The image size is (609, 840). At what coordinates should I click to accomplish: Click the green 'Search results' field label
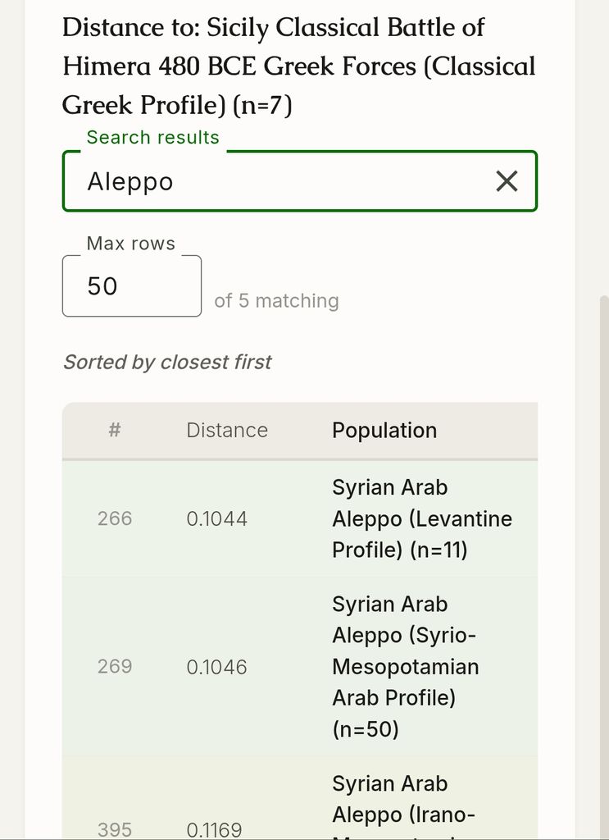[153, 137]
